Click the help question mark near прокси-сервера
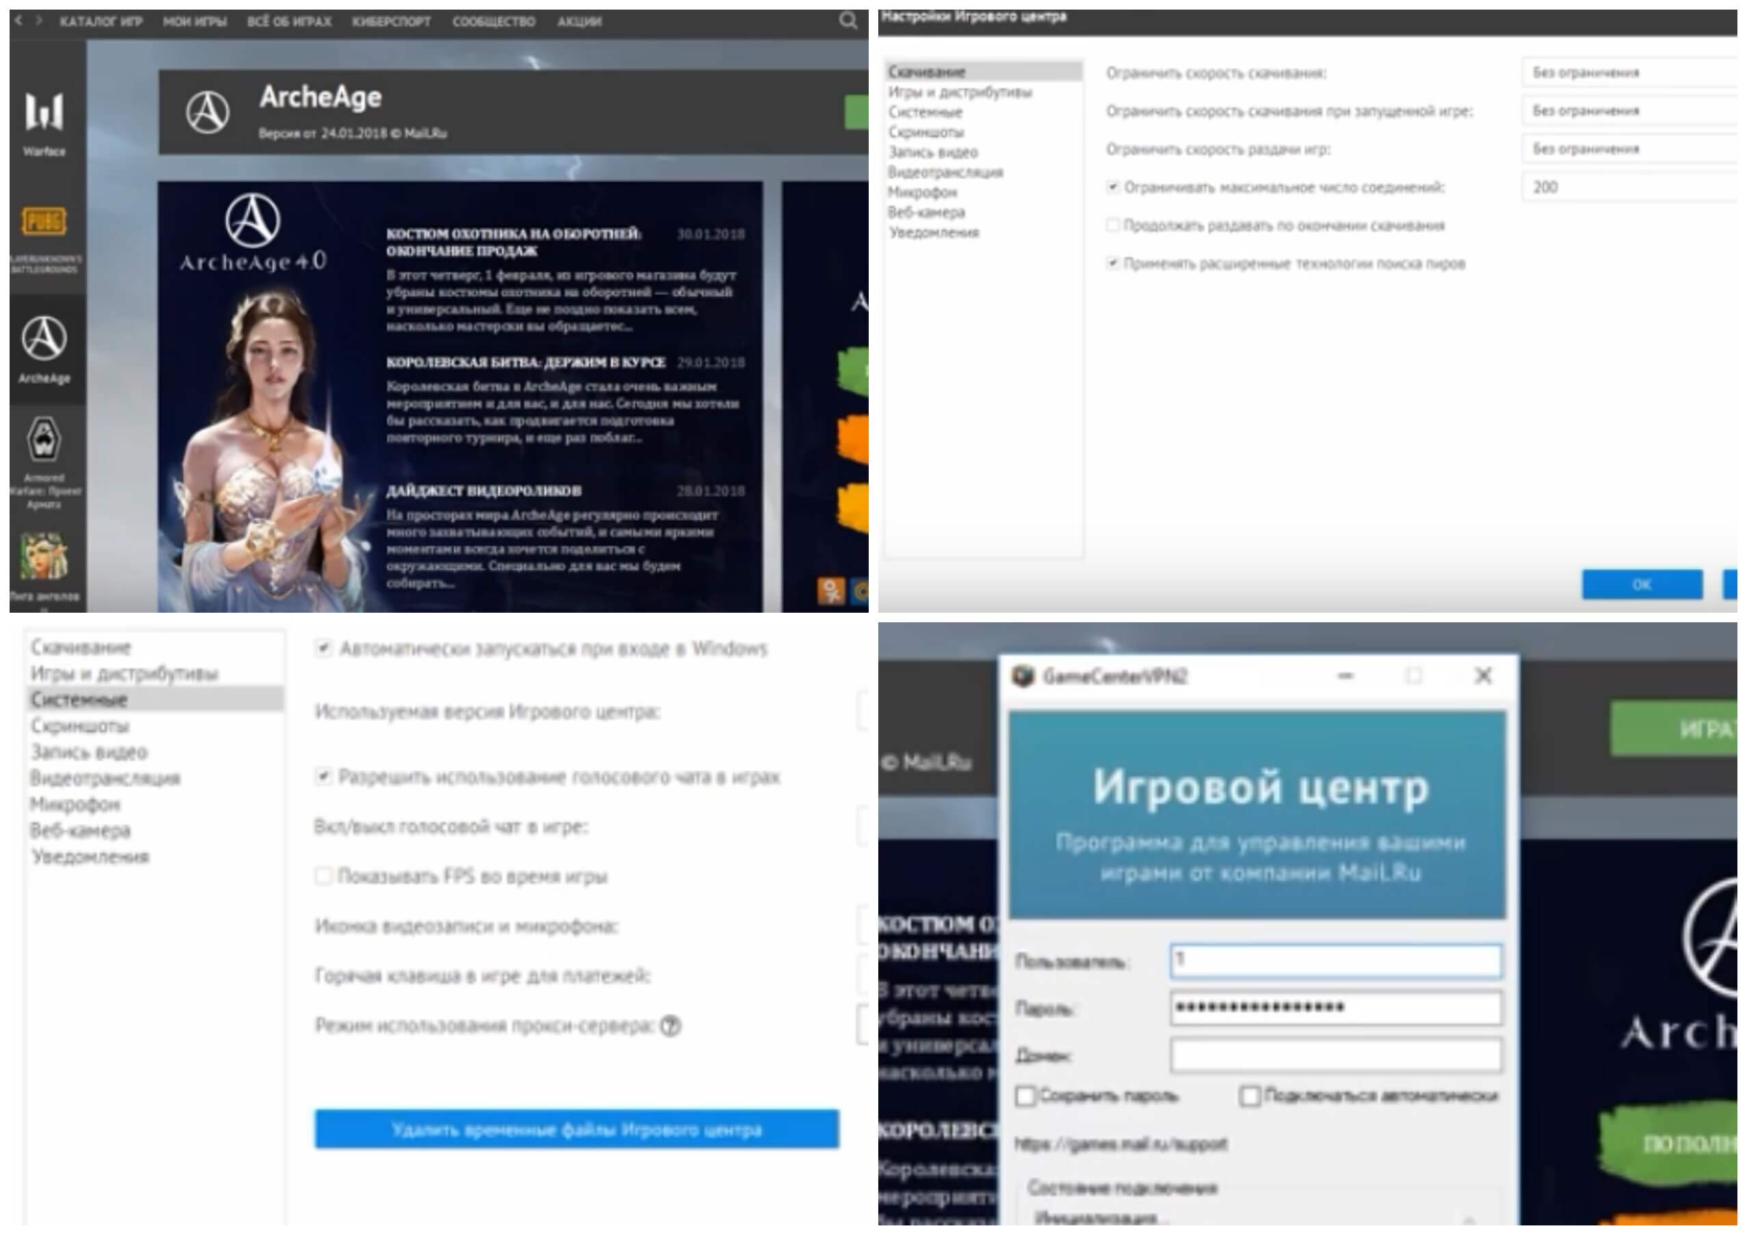This screenshot has width=1747, height=1235. tap(670, 1026)
